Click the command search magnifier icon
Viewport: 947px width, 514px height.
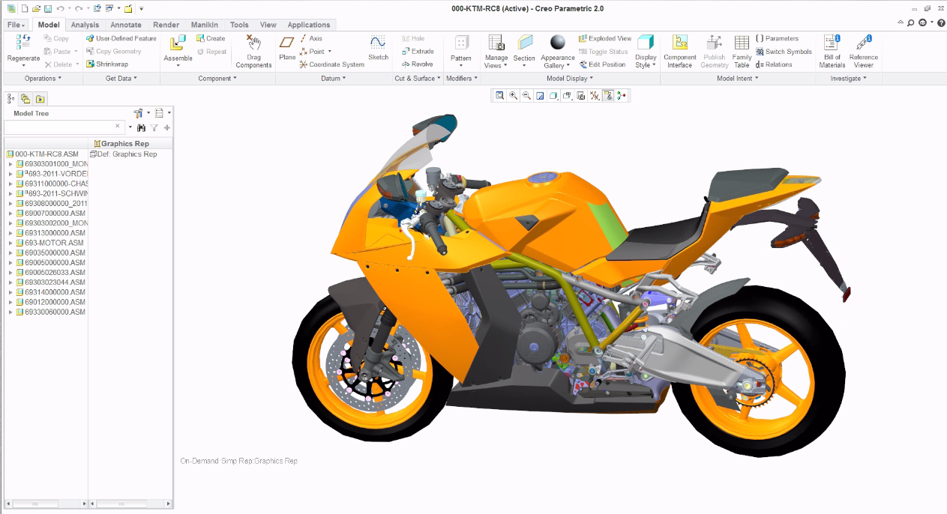(x=910, y=23)
